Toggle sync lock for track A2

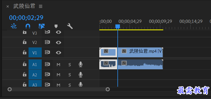[x=47, y=74]
